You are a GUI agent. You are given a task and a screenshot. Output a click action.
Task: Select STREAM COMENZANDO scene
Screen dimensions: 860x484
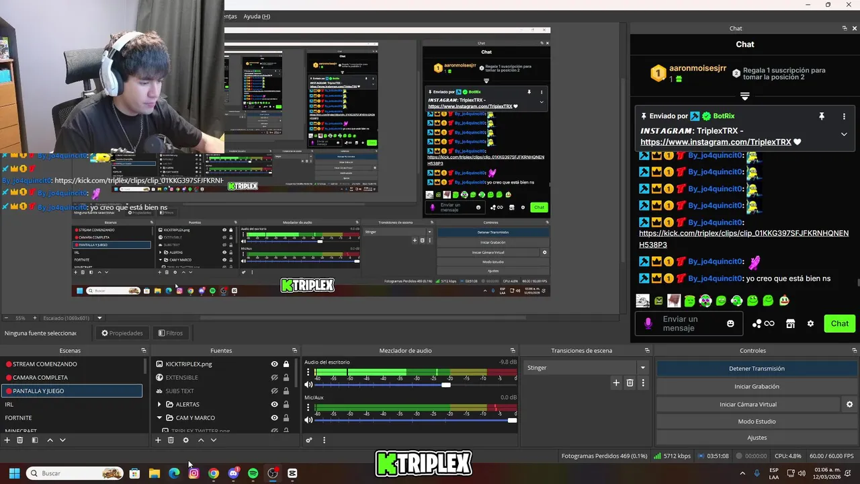pos(72,364)
